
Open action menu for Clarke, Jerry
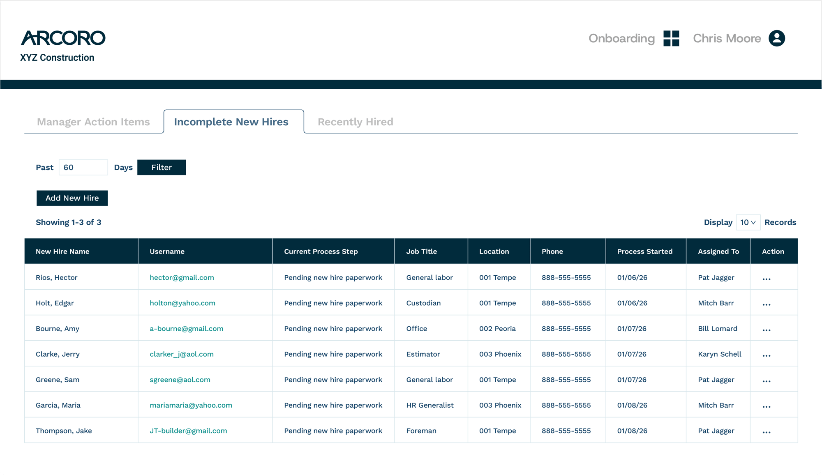pyautogui.click(x=767, y=355)
